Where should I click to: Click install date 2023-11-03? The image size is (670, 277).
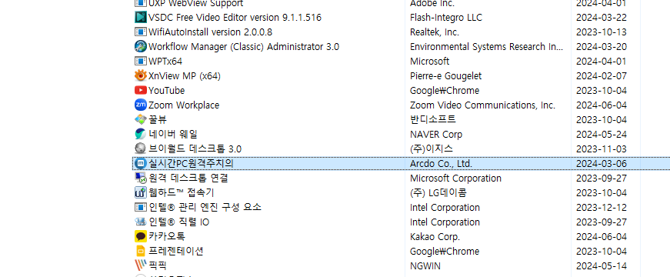[x=602, y=149]
